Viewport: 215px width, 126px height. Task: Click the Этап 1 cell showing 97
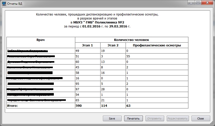[78, 89]
